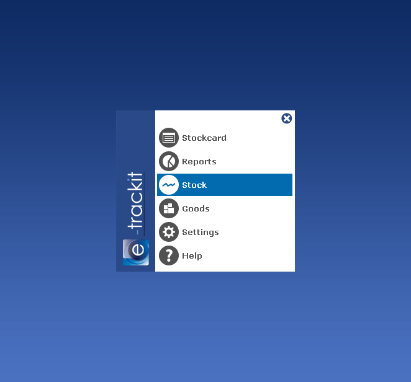Screen dimensions: 411x382
Task: Select the Reports text label
Action: pos(199,161)
